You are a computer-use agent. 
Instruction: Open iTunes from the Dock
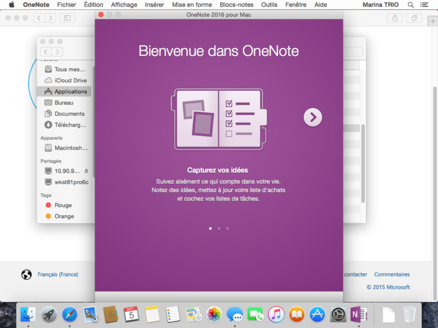[276, 314]
